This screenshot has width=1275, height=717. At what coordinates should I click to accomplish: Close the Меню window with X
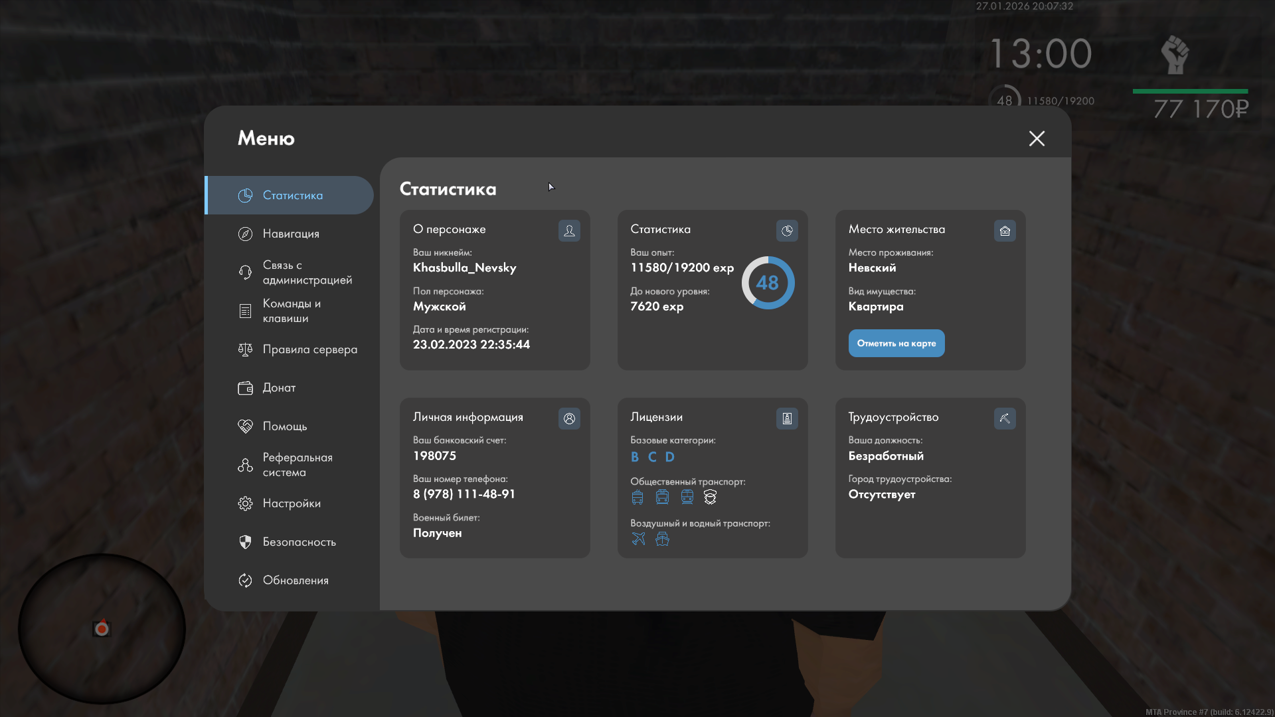coord(1037,138)
